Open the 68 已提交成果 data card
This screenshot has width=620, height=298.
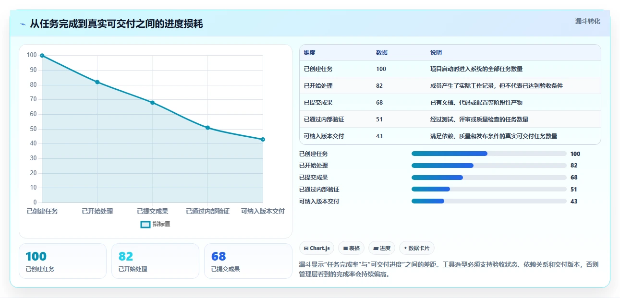coord(248,261)
